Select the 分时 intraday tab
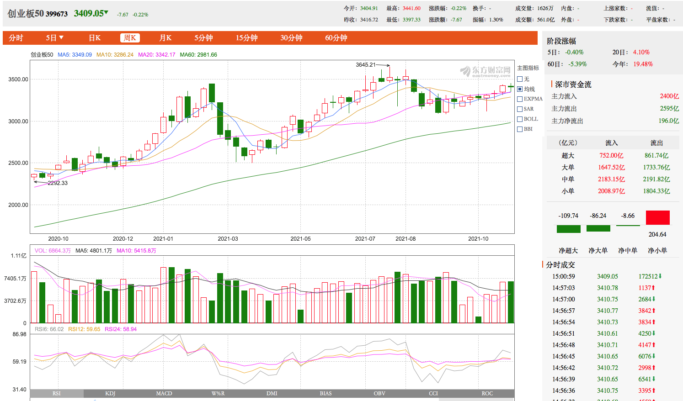This screenshot has height=401, width=683. (16, 38)
